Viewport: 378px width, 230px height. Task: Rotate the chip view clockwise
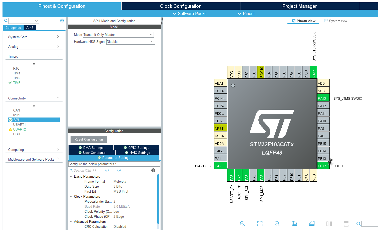click(x=294, y=224)
